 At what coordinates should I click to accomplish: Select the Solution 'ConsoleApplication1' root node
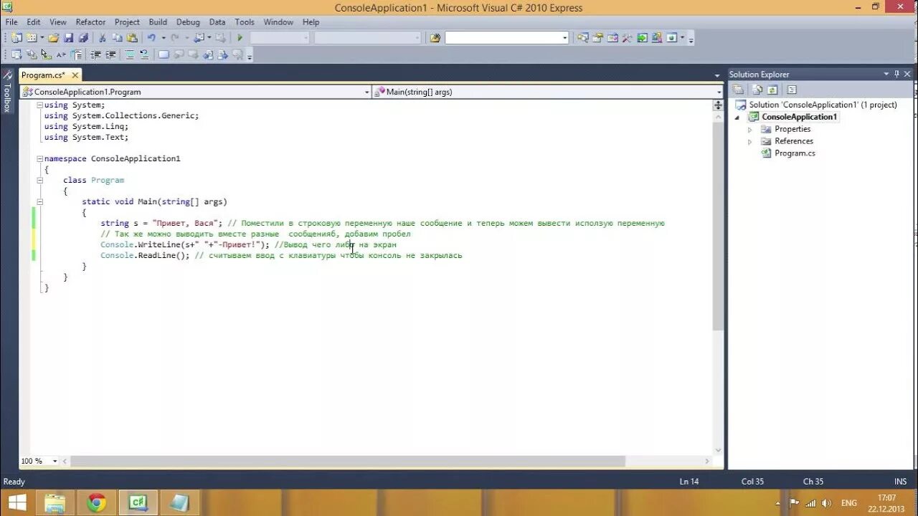tap(823, 105)
